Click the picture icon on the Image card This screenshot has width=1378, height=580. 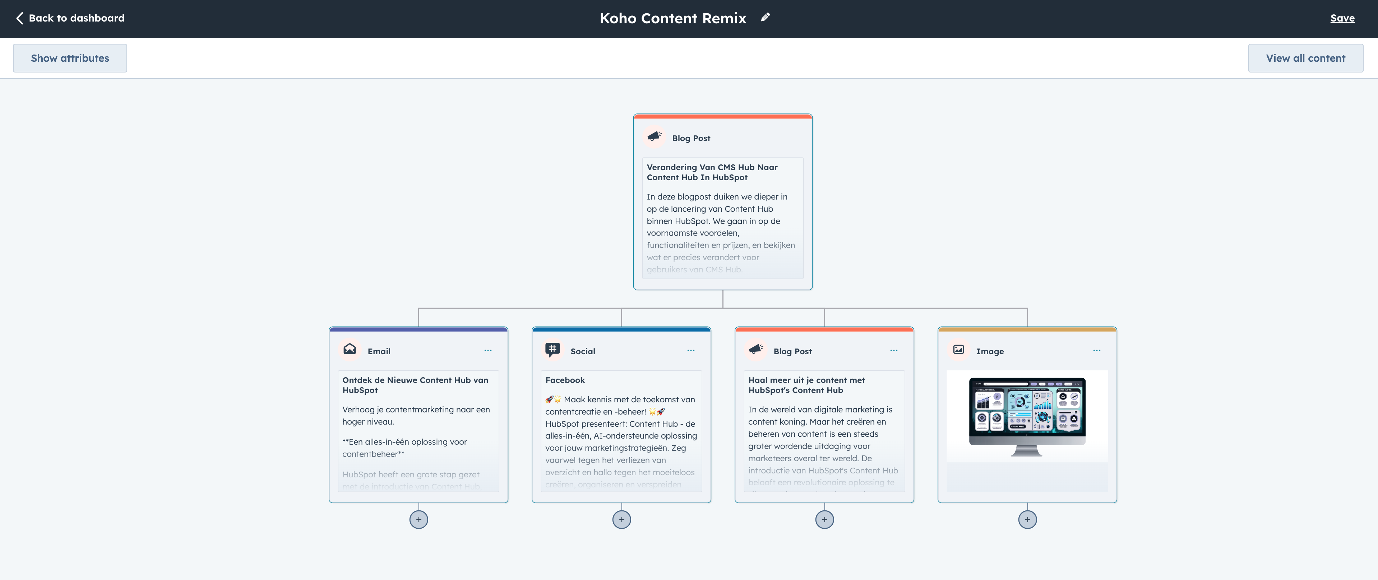(x=959, y=350)
